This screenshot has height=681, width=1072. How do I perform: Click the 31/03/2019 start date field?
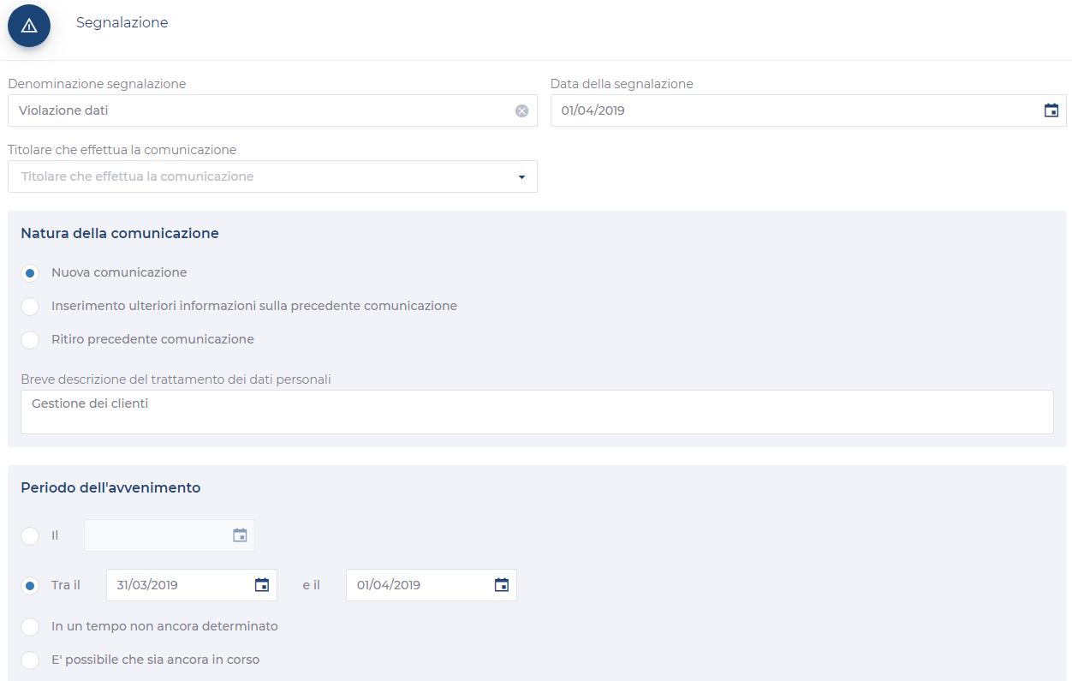[180, 585]
